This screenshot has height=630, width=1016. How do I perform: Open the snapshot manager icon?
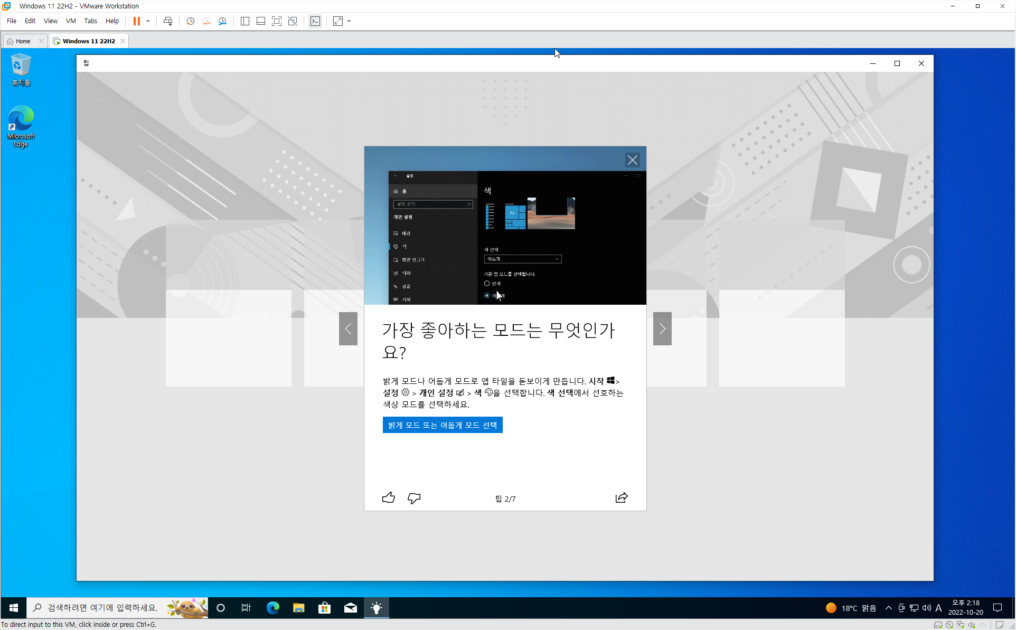(222, 21)
